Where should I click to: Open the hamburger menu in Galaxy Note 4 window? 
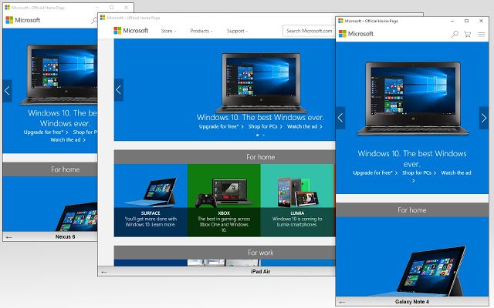pos(482,34)
